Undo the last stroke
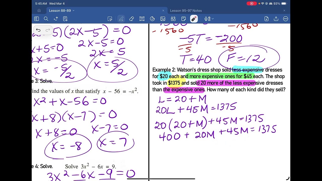Viewport: 322px width, 181px height. click(38, 30)
